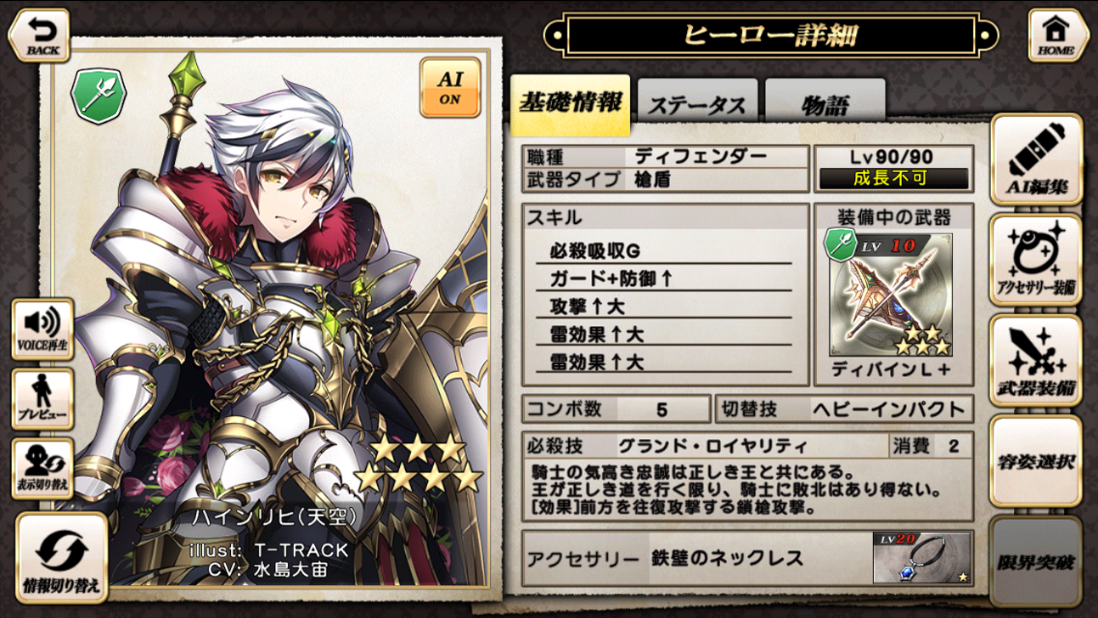Click the 表示切り替え display switch icon

42,468
